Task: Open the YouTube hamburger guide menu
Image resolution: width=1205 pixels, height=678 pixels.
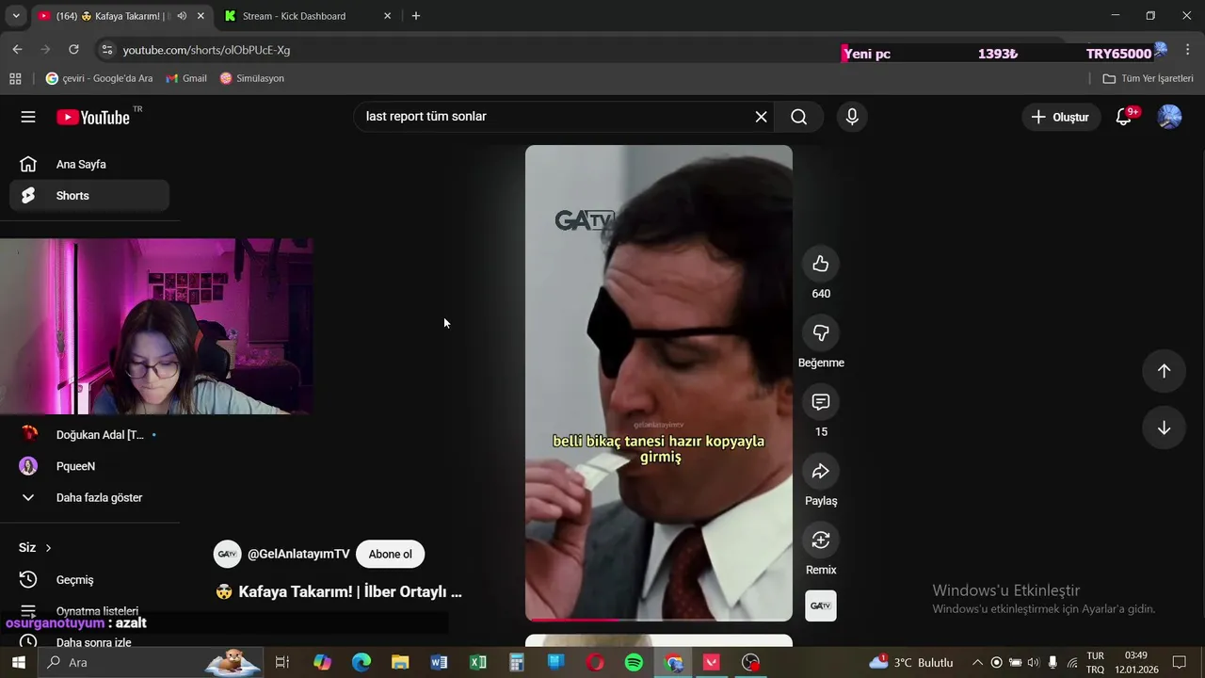Action: coord(28,117)
